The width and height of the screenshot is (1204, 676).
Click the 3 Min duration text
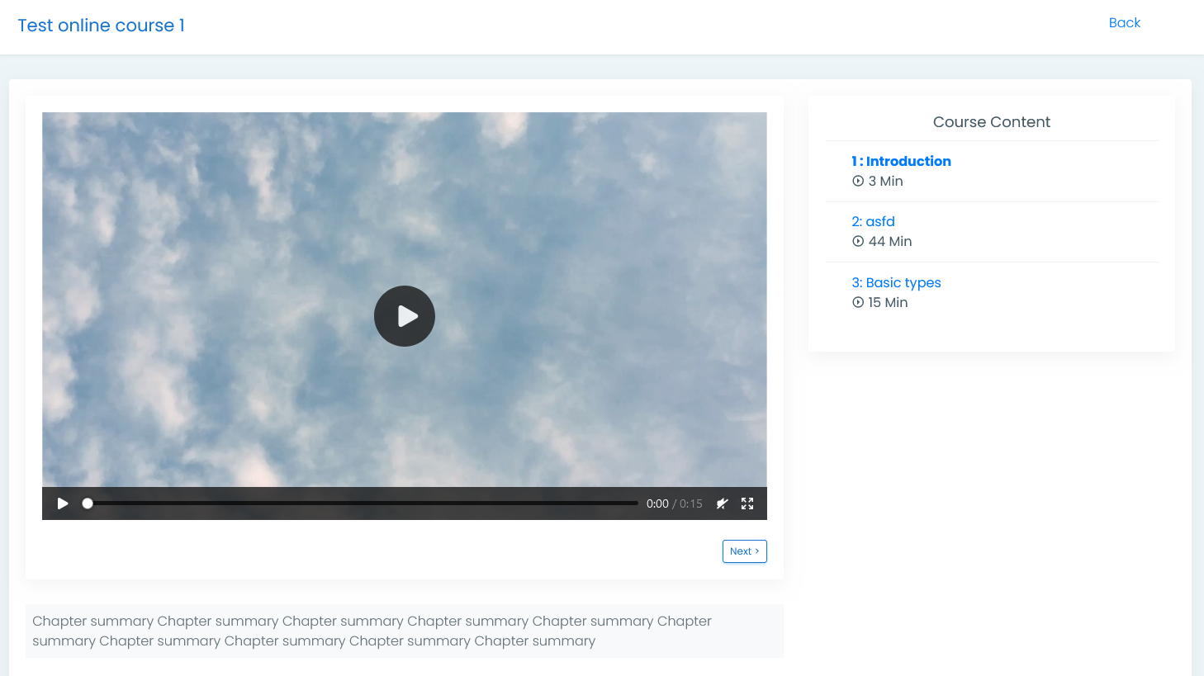[885, 181]
